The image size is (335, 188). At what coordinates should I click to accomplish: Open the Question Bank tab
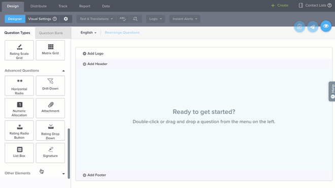[x=53, y=33]
